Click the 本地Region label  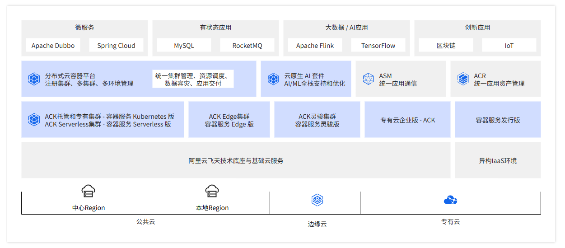coord(212,208)
